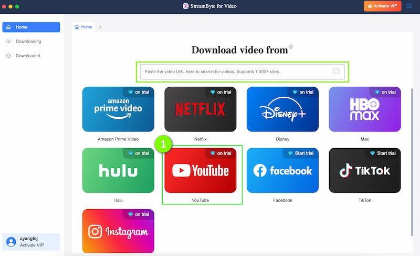
Task: Open the Downloading sidebar section
Action: coord(31,42)
